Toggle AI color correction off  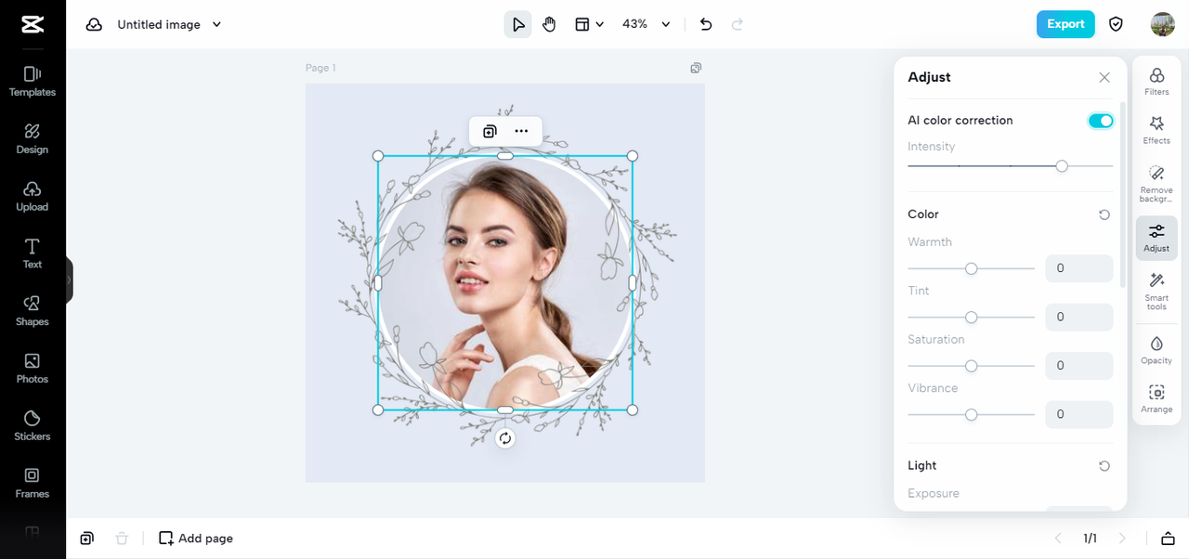(1101, 121)
